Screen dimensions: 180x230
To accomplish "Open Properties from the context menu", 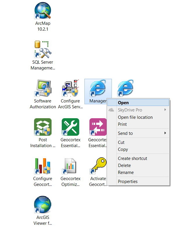I will click(x=138, y=182).
